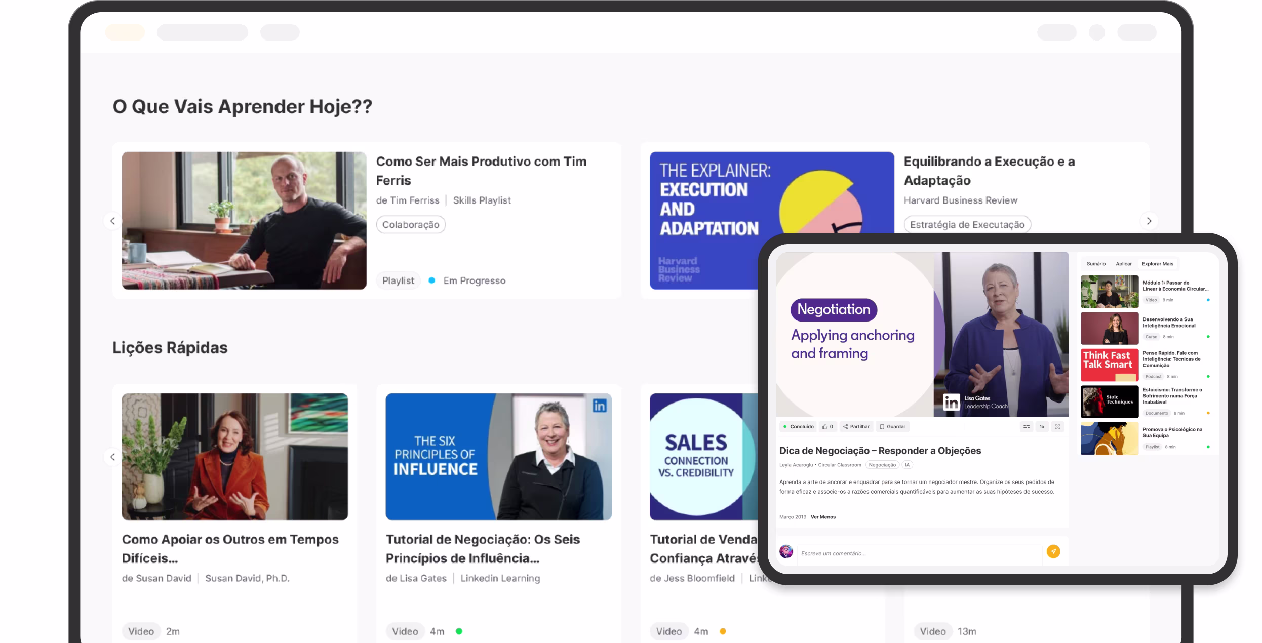1262x643 pixels.
Task: Like the video with the thumbs-up icon
Action: (x=828, y=427)
